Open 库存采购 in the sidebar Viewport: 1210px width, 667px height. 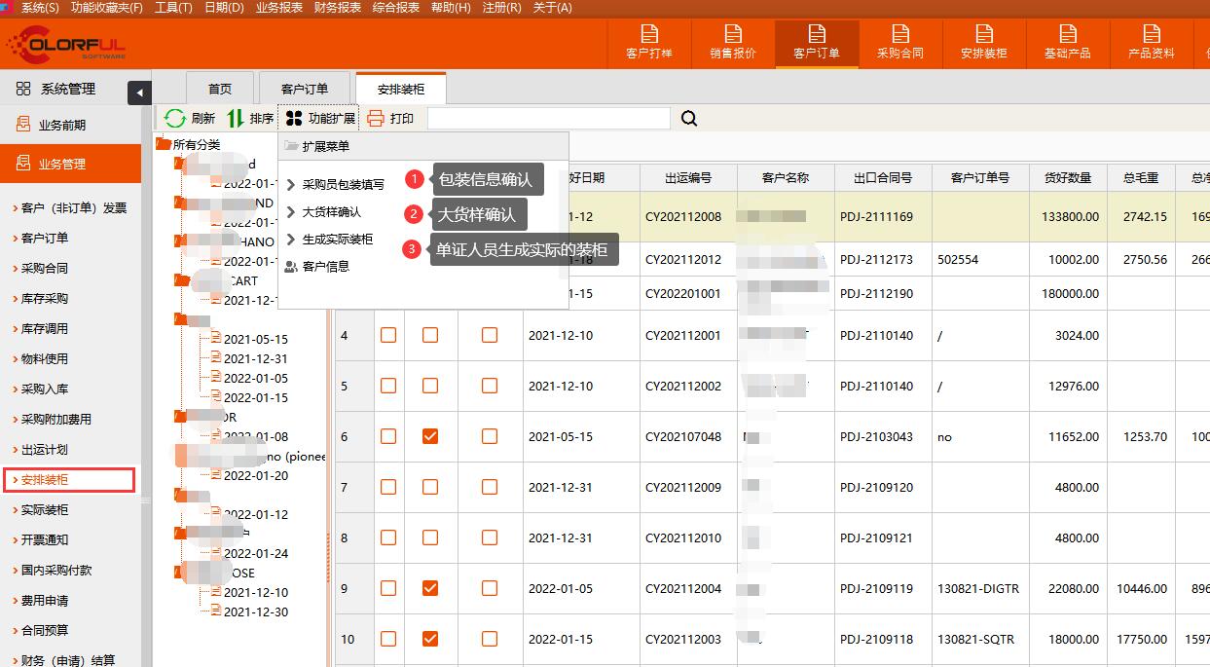click(45, 298)
